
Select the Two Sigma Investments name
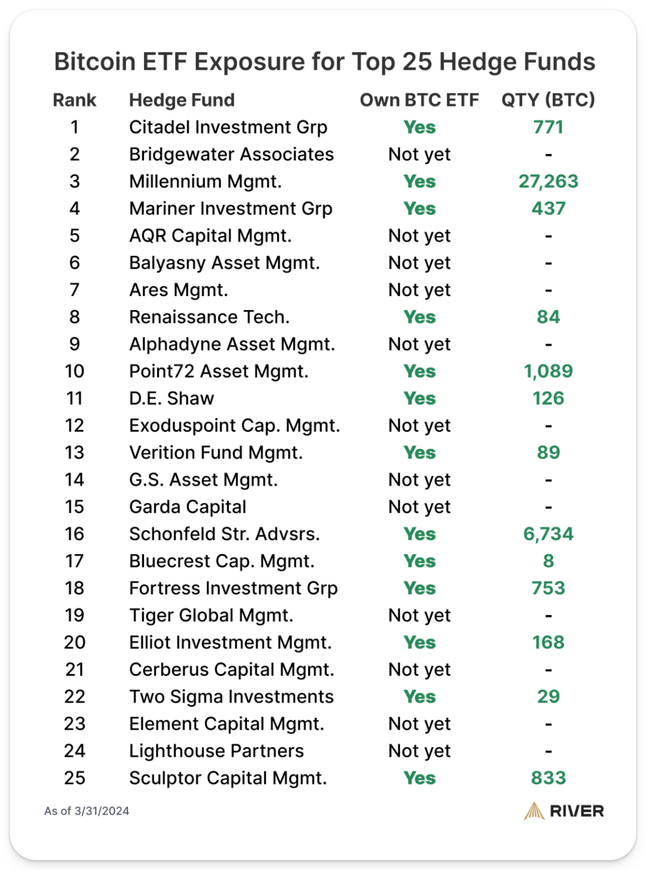pos(231,697)
